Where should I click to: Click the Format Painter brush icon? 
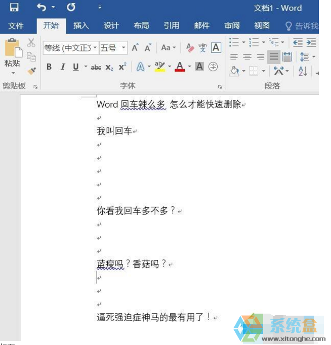[31, 71]
